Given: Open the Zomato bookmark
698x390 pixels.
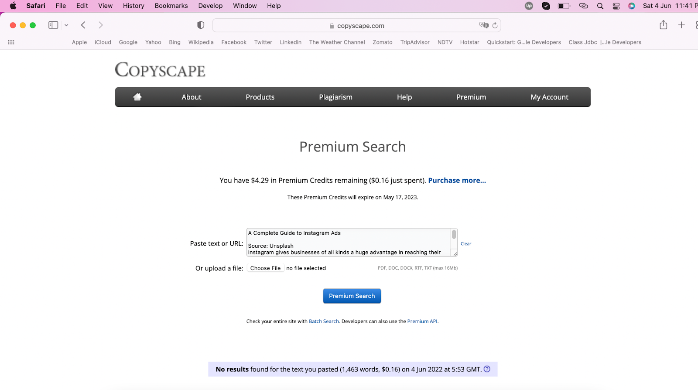Looking at the screenshot, I should (x=383, y=42).
